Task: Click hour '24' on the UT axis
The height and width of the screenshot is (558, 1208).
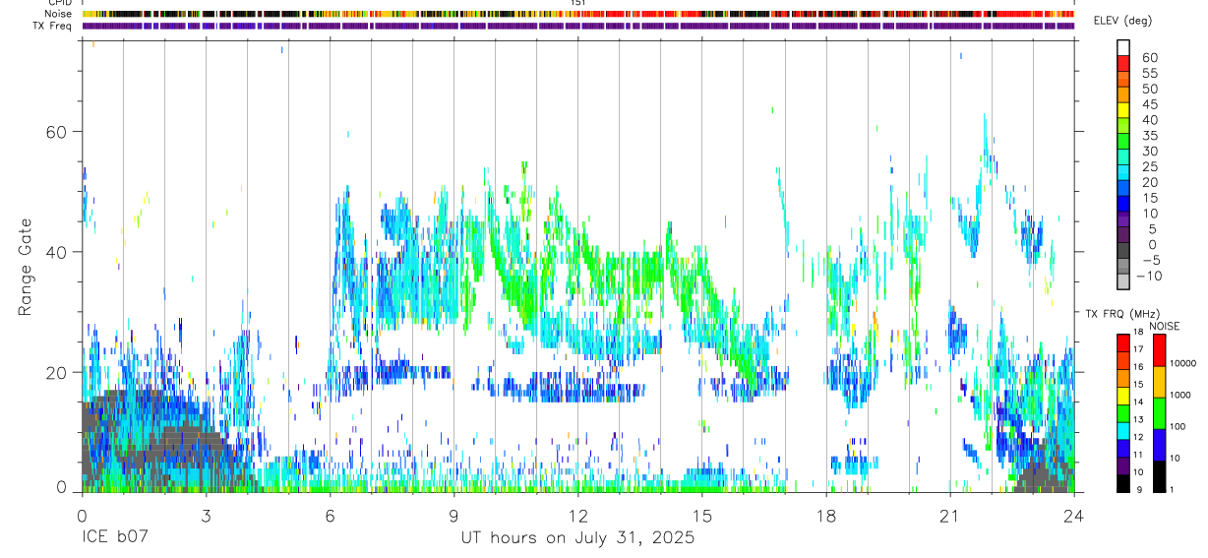Action: click(x=1074, y=515)
